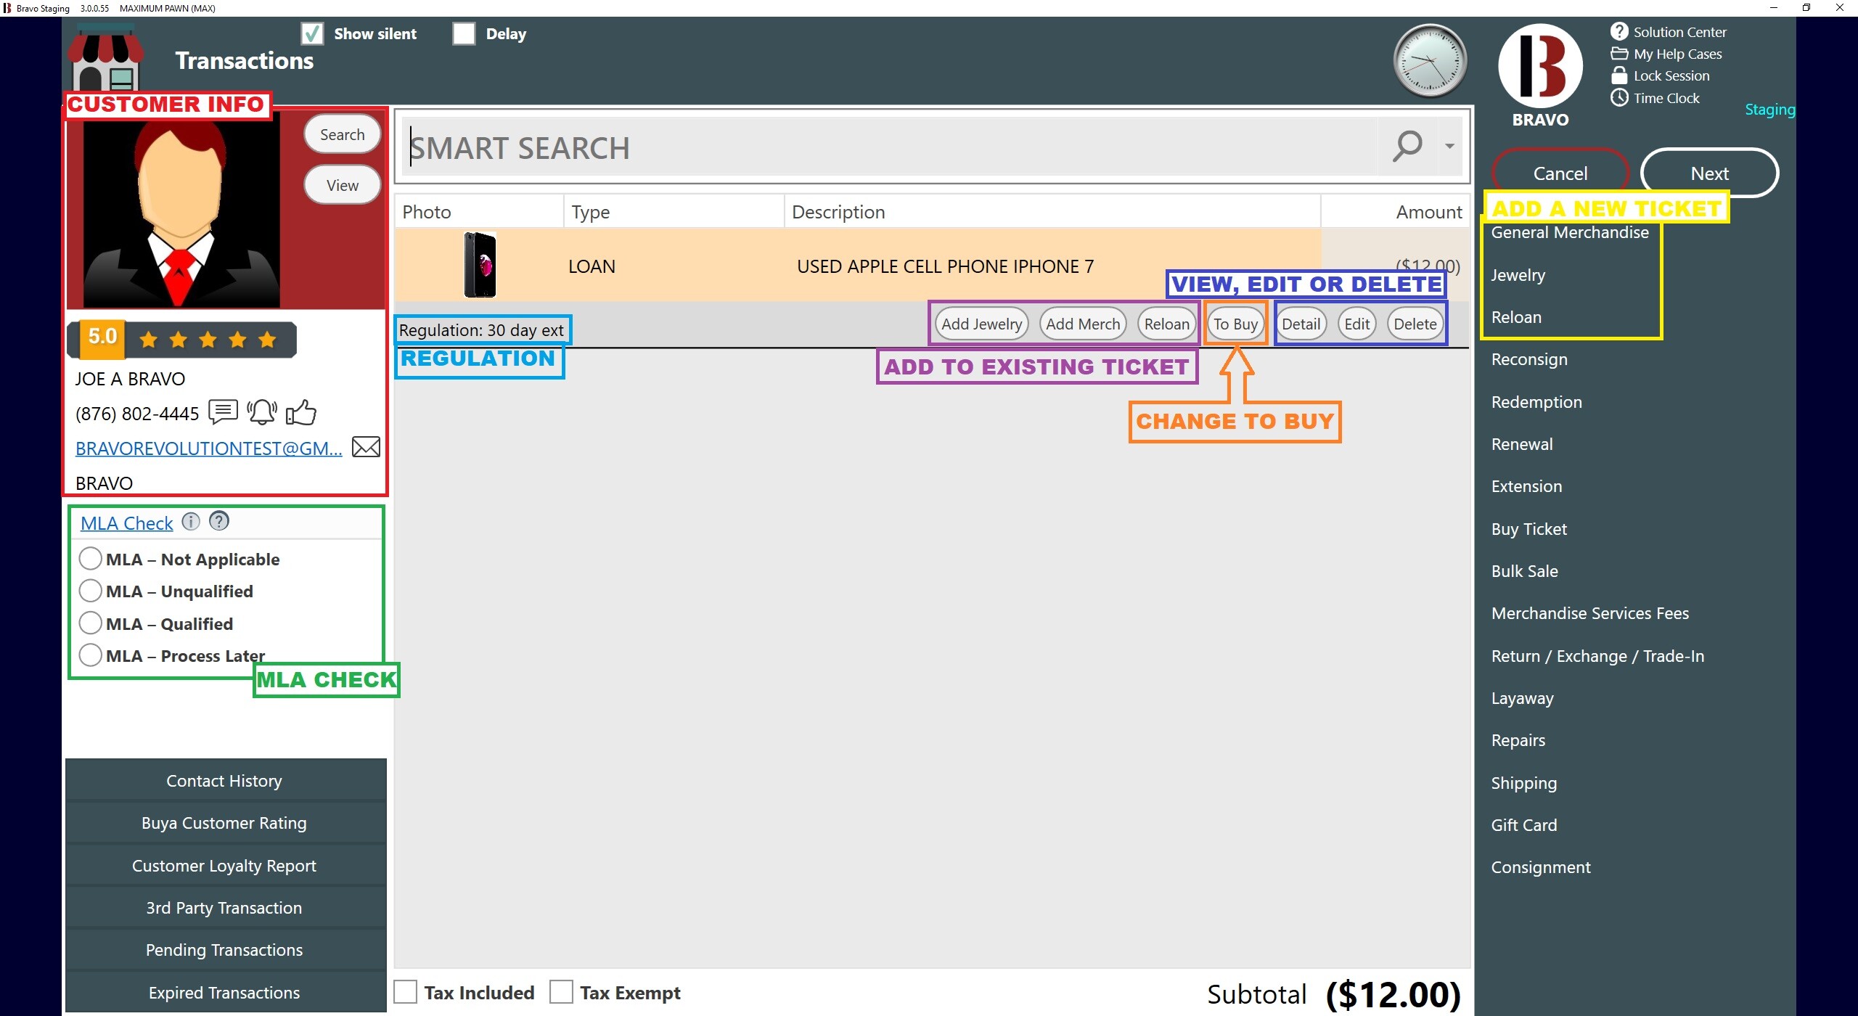The width and height of the screenshot is (1858, 1016).
Task: Open Solution Center help icon
Action: (1619, 31)
